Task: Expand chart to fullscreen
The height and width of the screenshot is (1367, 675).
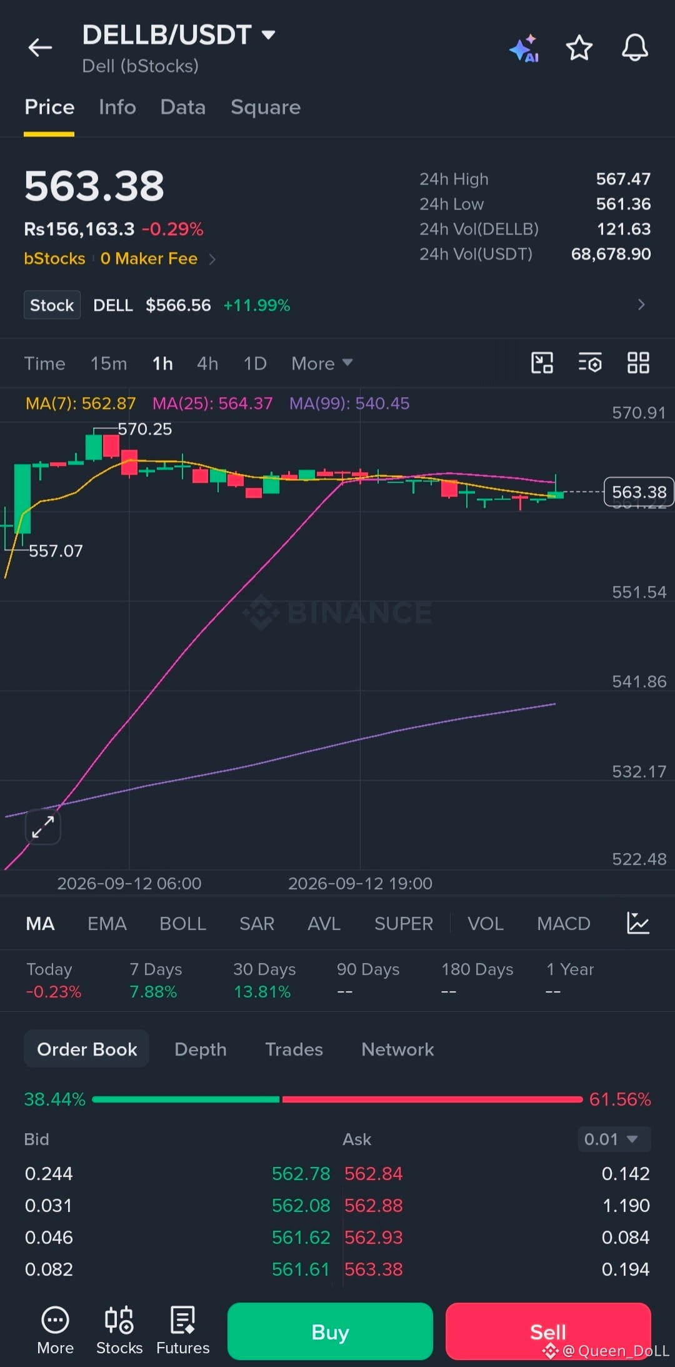Action: click(42, 827)
